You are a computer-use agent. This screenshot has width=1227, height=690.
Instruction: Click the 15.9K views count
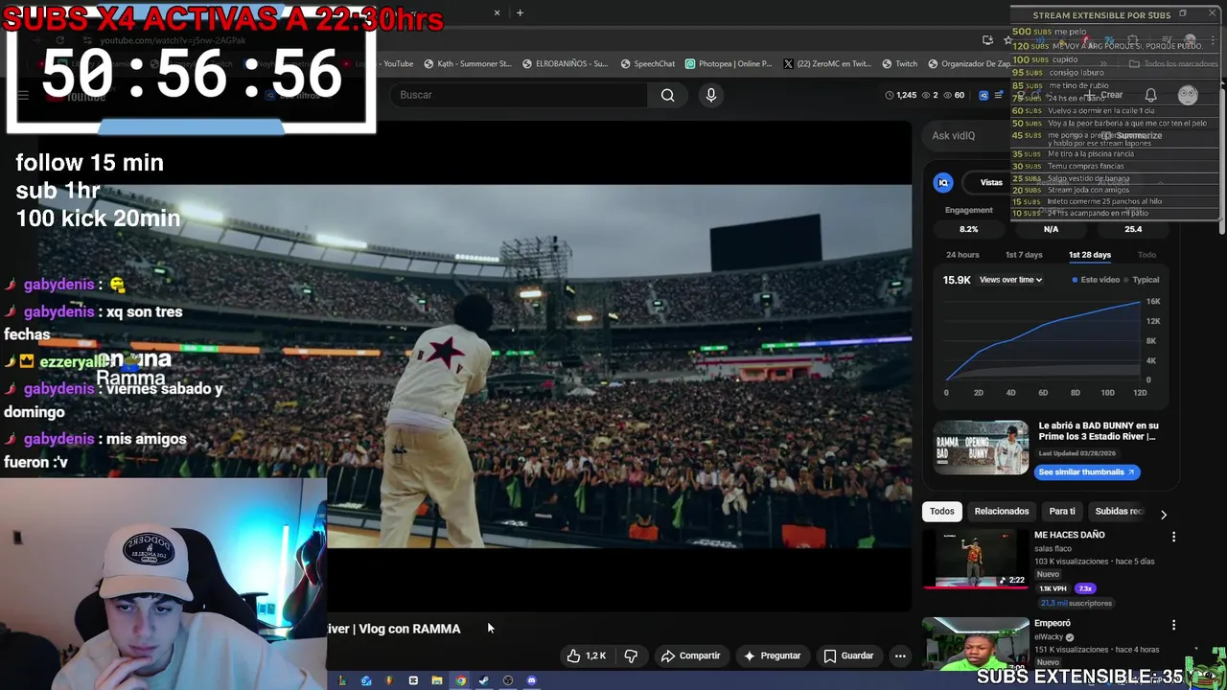(x=956, y=280)
